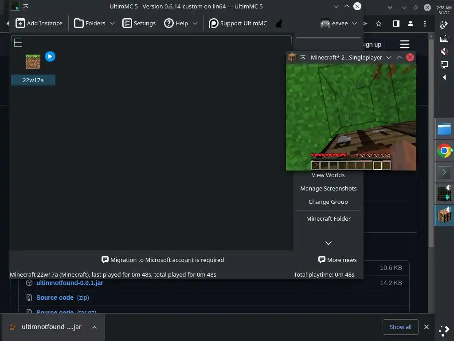This screenshot has width=454, height=341.
Task: Open ultimnotfound-0.0.1.jar download link
Action: [x=70, y=283]
